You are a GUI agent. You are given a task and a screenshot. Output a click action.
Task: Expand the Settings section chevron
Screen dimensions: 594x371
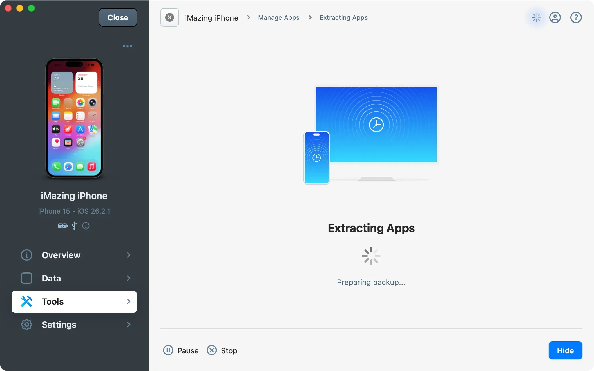coord(128,324)
